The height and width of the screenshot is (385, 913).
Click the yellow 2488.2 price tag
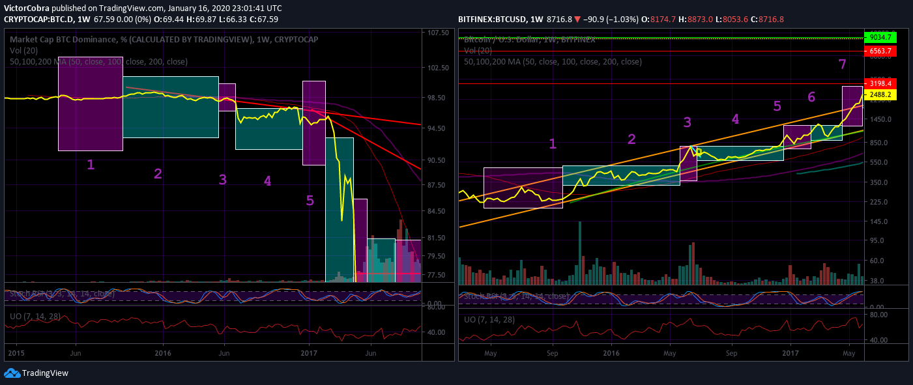click(880, 95)
